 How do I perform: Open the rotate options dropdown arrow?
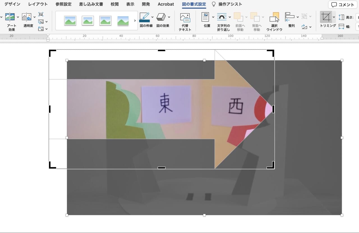point(310,27)
